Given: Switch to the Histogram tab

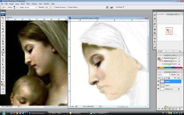Looking at the screenshot, I should pos(170,14).
